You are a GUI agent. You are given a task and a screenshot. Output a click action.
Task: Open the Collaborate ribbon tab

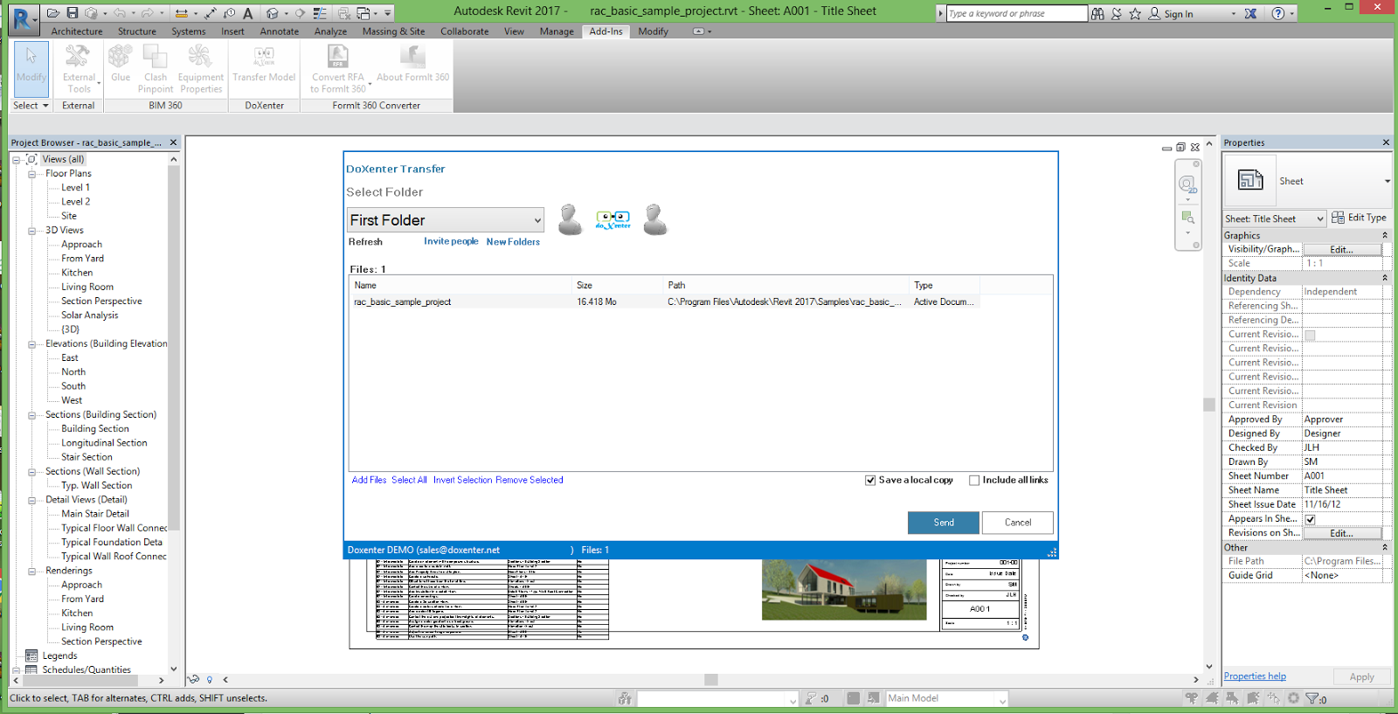[465, 31]
